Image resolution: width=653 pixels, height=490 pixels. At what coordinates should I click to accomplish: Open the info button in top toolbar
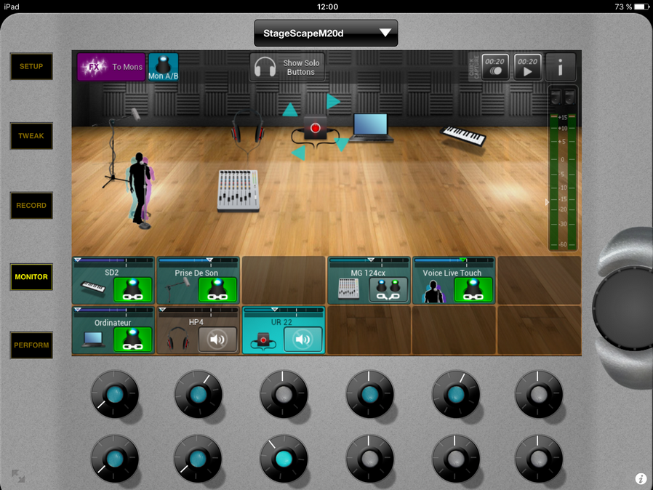[x=560, y=67]
